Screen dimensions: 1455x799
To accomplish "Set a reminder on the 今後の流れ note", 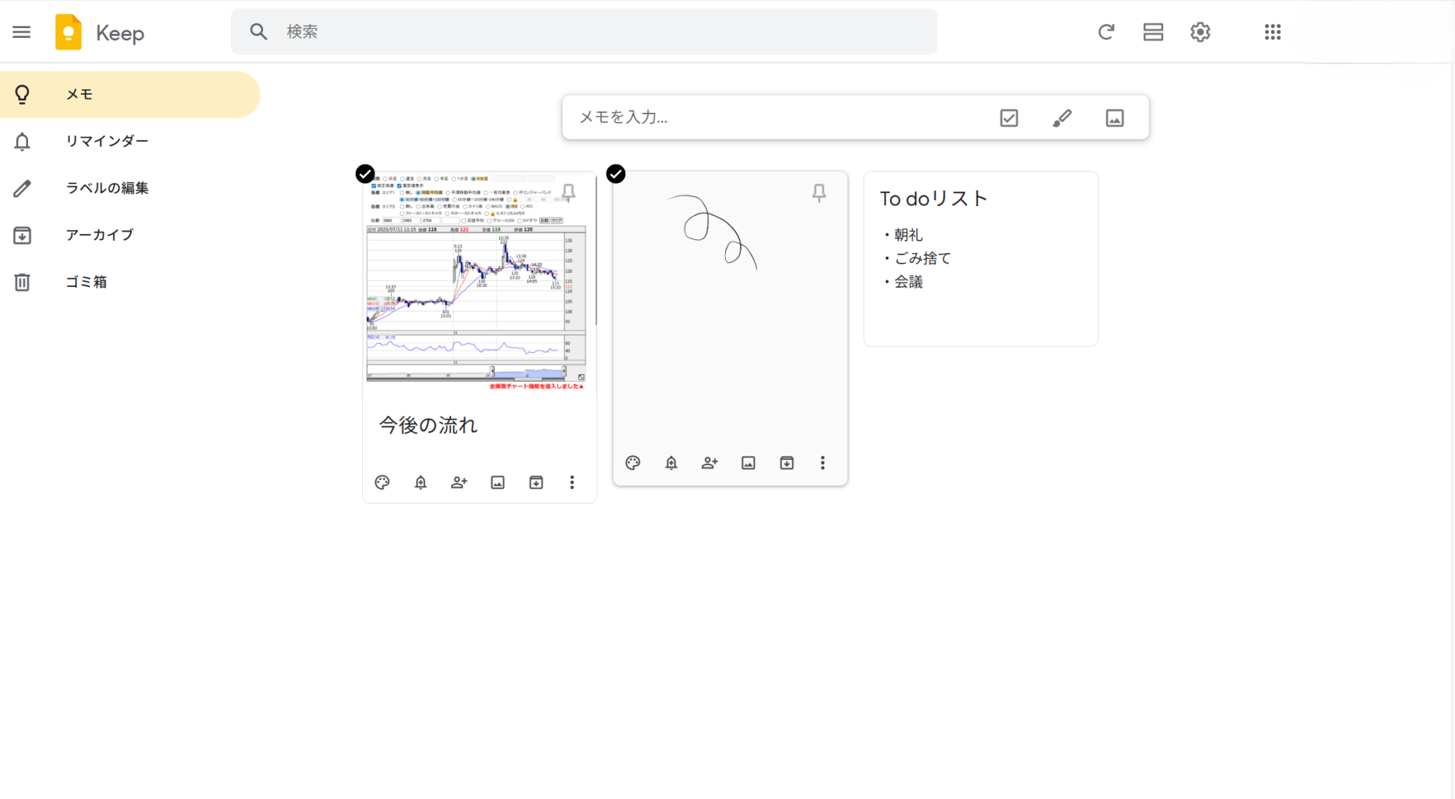I will tap(421, 482).
